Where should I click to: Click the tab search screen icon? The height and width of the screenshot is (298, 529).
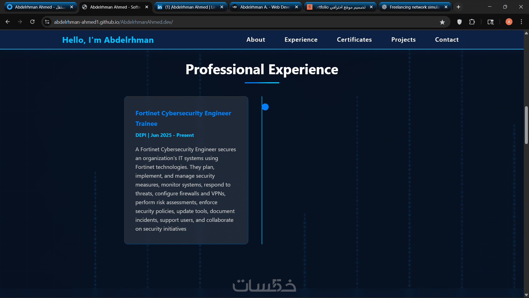tap(490, 22)
